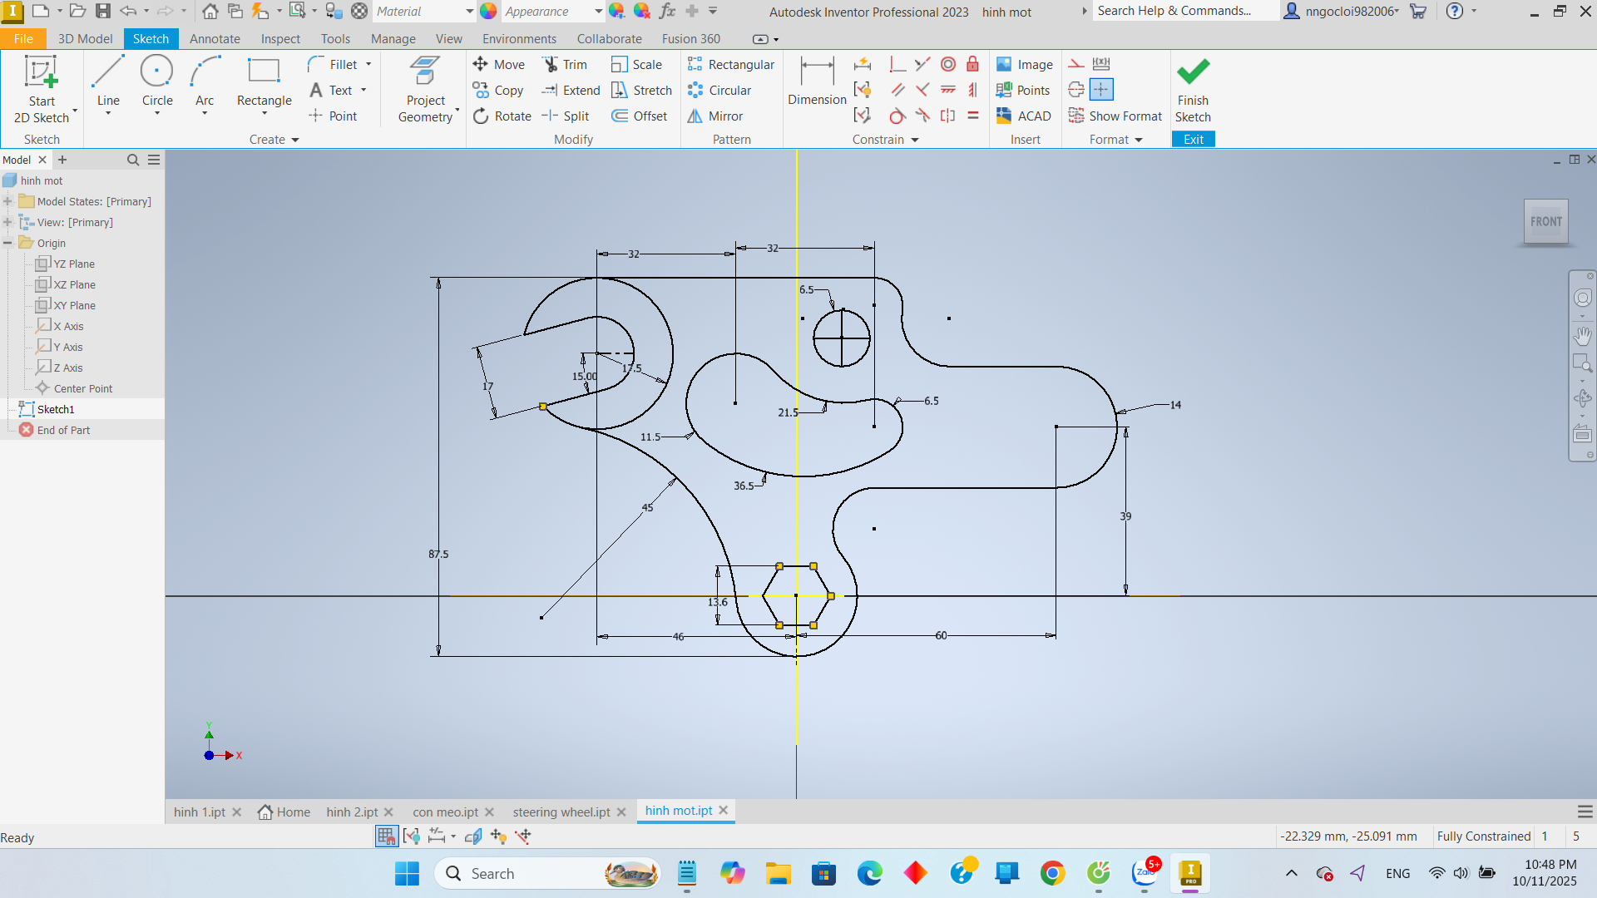The width and height of the screenshot is (1597, 898).
Task: Select the Circular pattern tool
Action: [719, 91]
